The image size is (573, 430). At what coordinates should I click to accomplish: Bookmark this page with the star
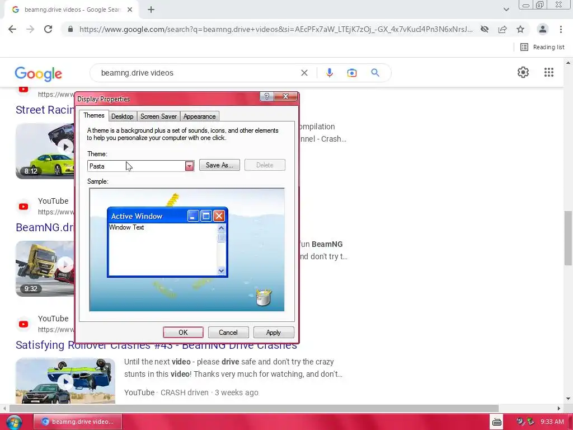coord(520,29)
